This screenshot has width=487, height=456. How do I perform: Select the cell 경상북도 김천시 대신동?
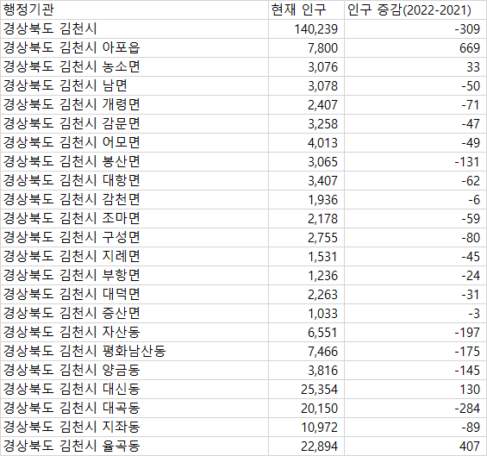(x=134, y=390)
